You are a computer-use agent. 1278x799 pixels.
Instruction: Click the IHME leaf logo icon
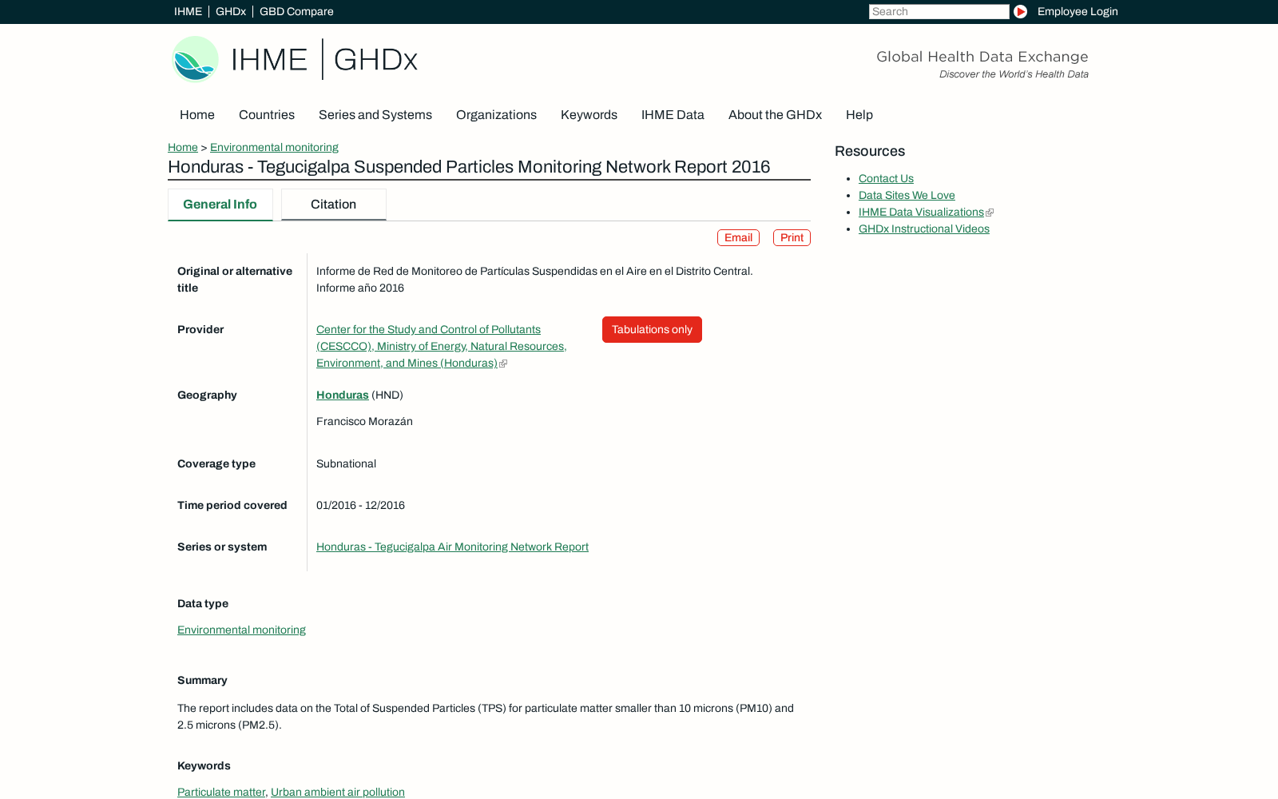pyautogui.click(x=195, y=59)
